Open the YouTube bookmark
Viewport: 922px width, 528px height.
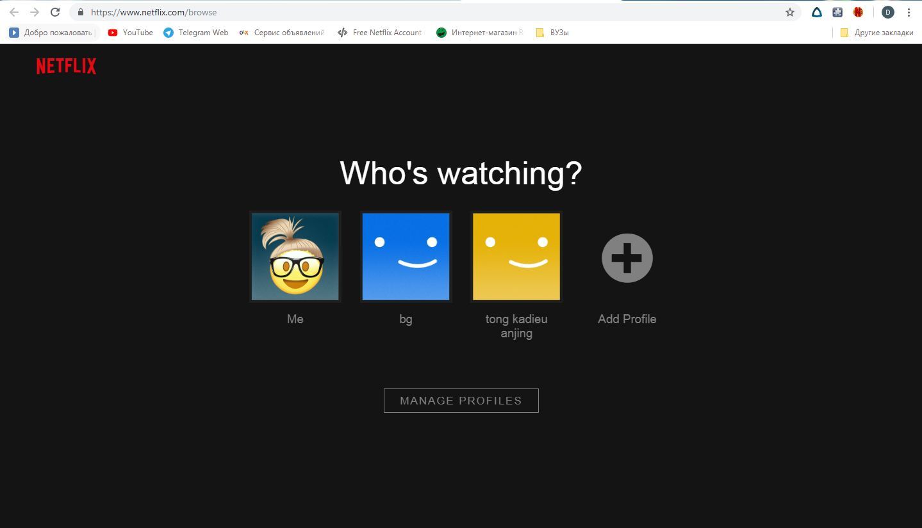pyautogui.click(x=131, y=33)
